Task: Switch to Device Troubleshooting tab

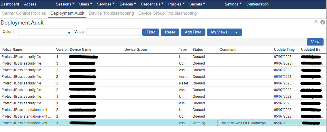Action: [x=111, y=13]
